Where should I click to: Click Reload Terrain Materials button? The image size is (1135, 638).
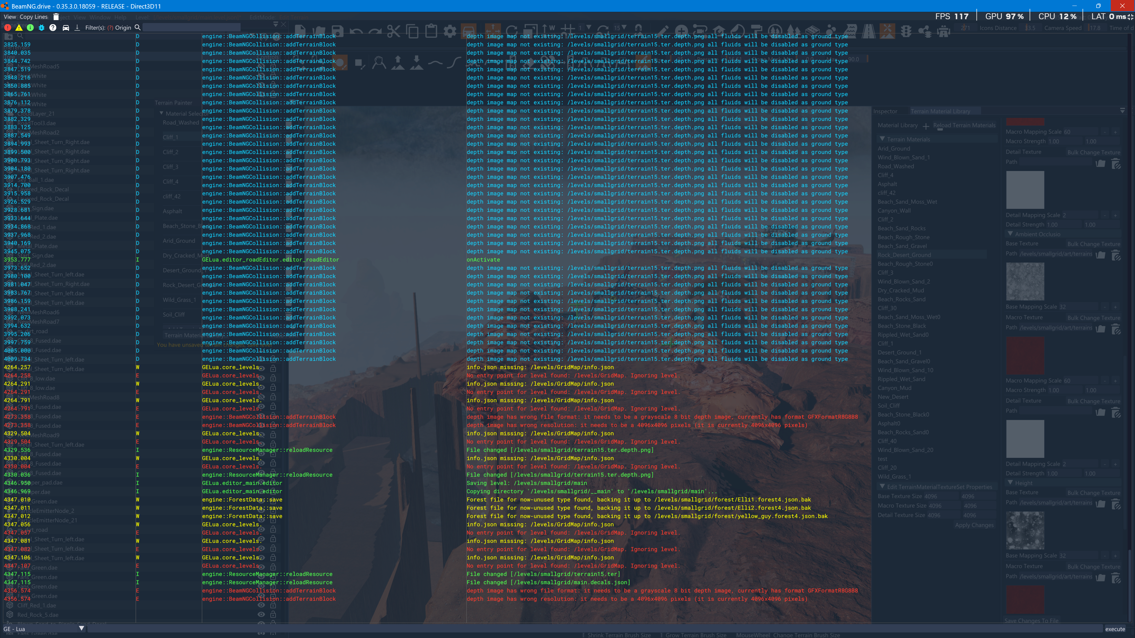tap(964, 125)
